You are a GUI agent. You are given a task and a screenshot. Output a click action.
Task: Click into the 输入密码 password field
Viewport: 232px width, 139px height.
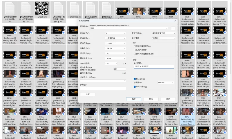click(x=153, y=66)
